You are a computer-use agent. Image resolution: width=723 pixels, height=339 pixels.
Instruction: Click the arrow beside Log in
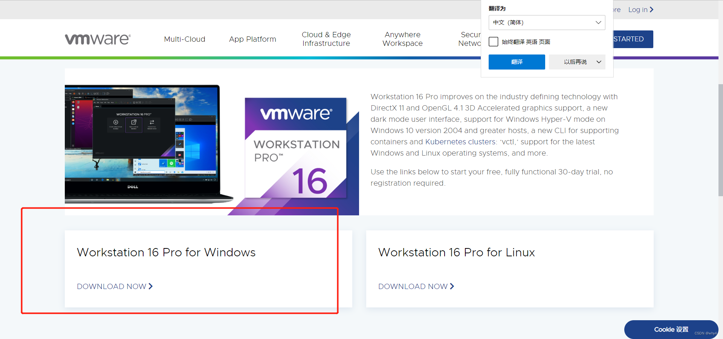click(651, 10)
